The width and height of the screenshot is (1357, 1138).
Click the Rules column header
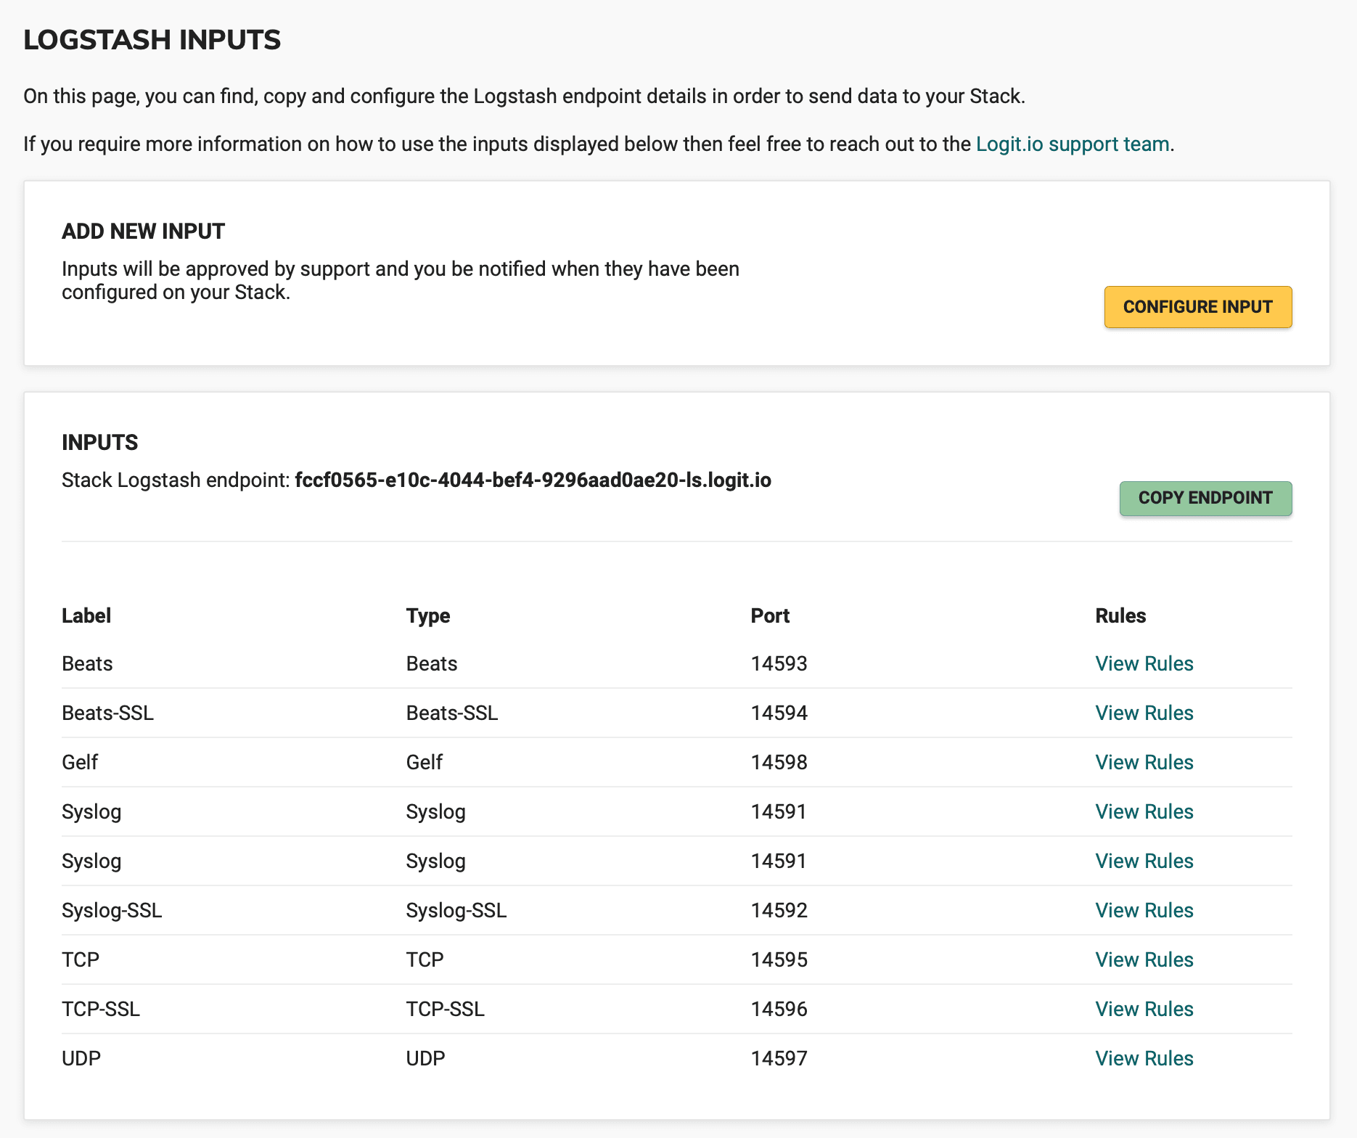(1120, 615)
